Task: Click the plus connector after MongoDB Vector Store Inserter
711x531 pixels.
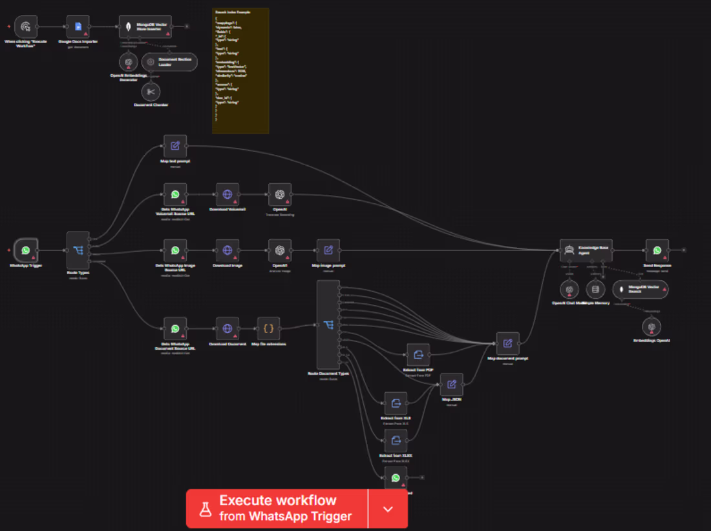Action: (x=186, y=26)
